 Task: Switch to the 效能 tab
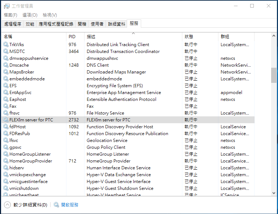click(x=30, y=24)
